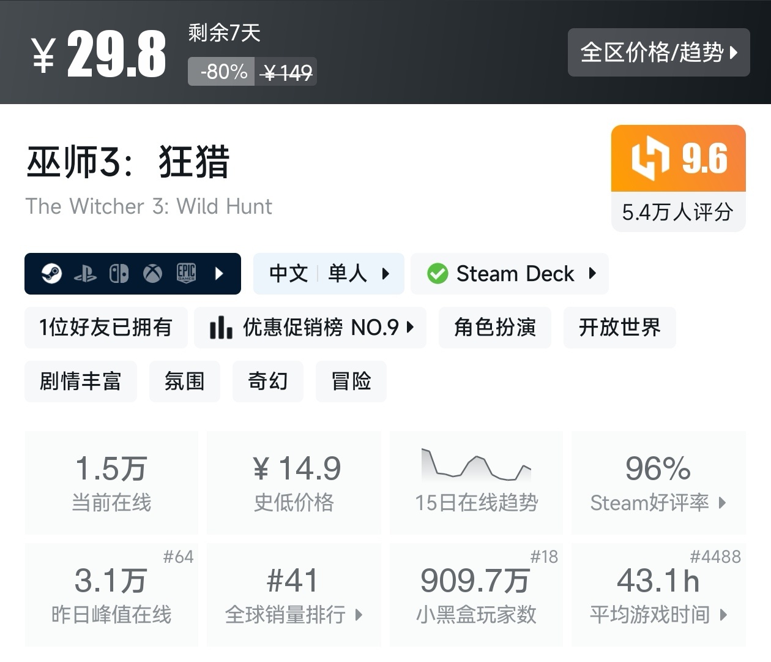
Task: Tap the 剩余7天 remaining time label
Action: 225,32
